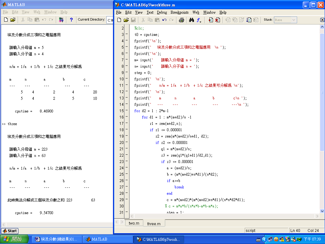Set or clear a breakpoint

[x=211, y=20]
